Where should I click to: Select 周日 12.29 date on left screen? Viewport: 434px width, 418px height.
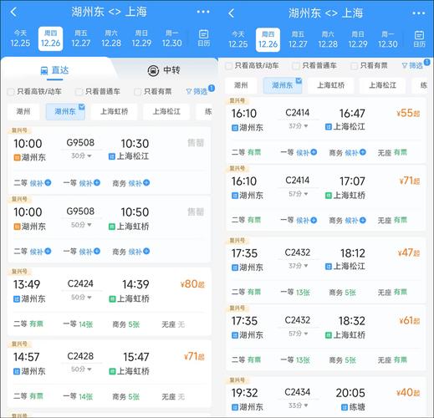[x=141, y=38]
